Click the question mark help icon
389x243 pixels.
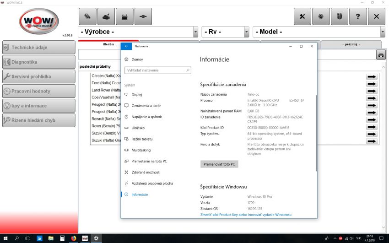point(357,16)
